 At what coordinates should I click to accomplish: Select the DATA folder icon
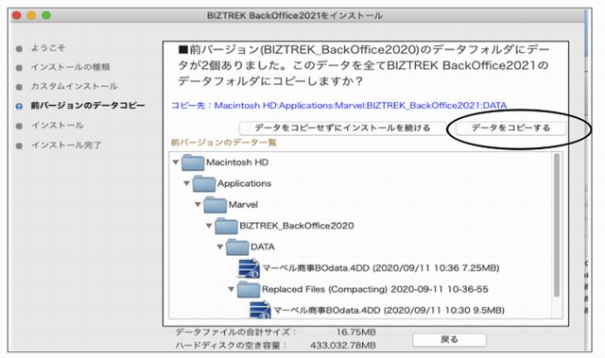(237, 247)
